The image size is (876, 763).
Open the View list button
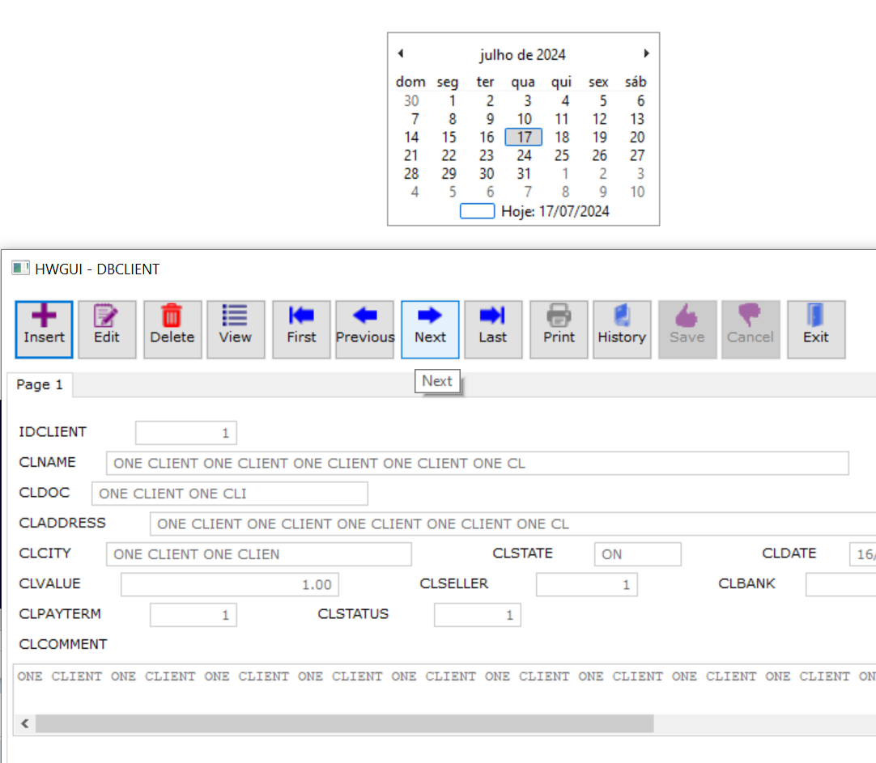[x=236, y=329]
